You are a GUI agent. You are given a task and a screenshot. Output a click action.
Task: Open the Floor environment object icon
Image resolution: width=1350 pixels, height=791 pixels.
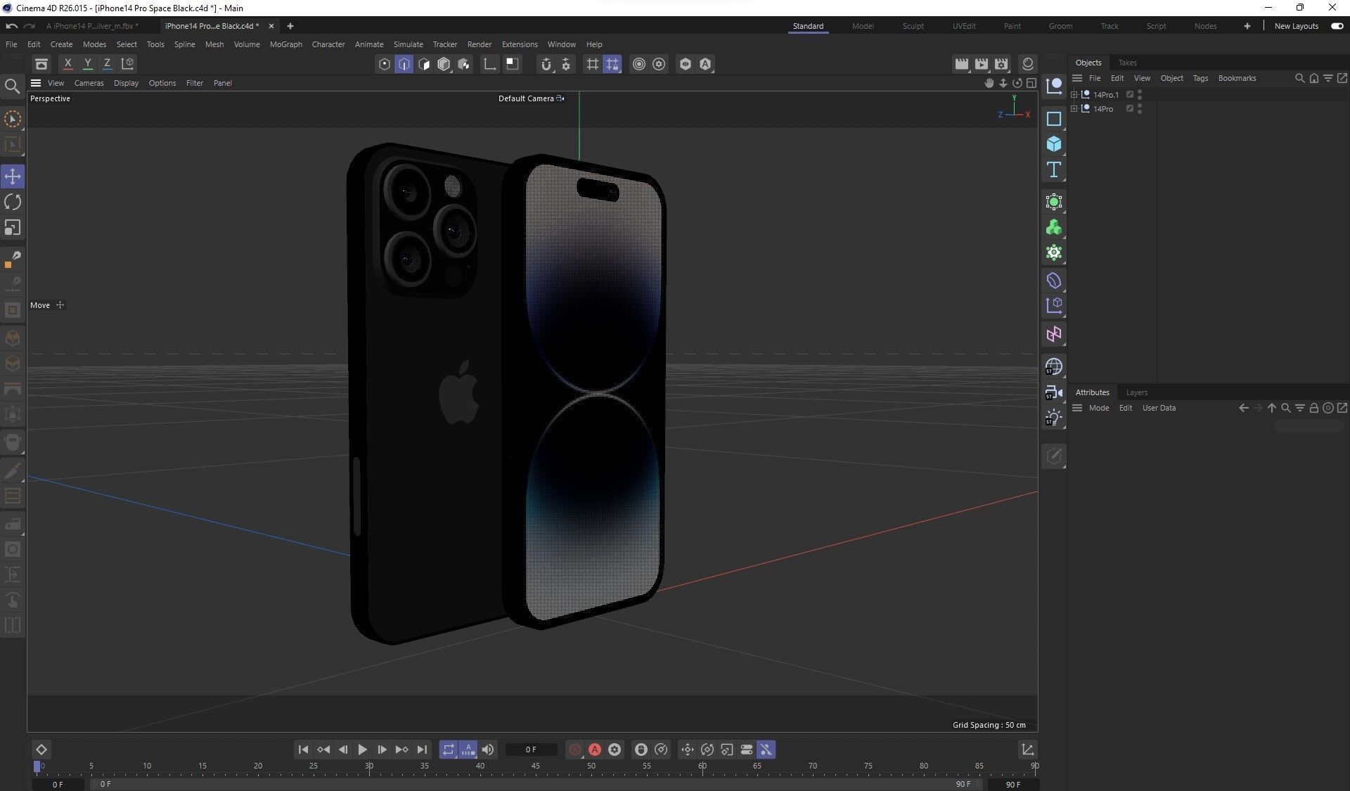click(x=1053, y=367)
